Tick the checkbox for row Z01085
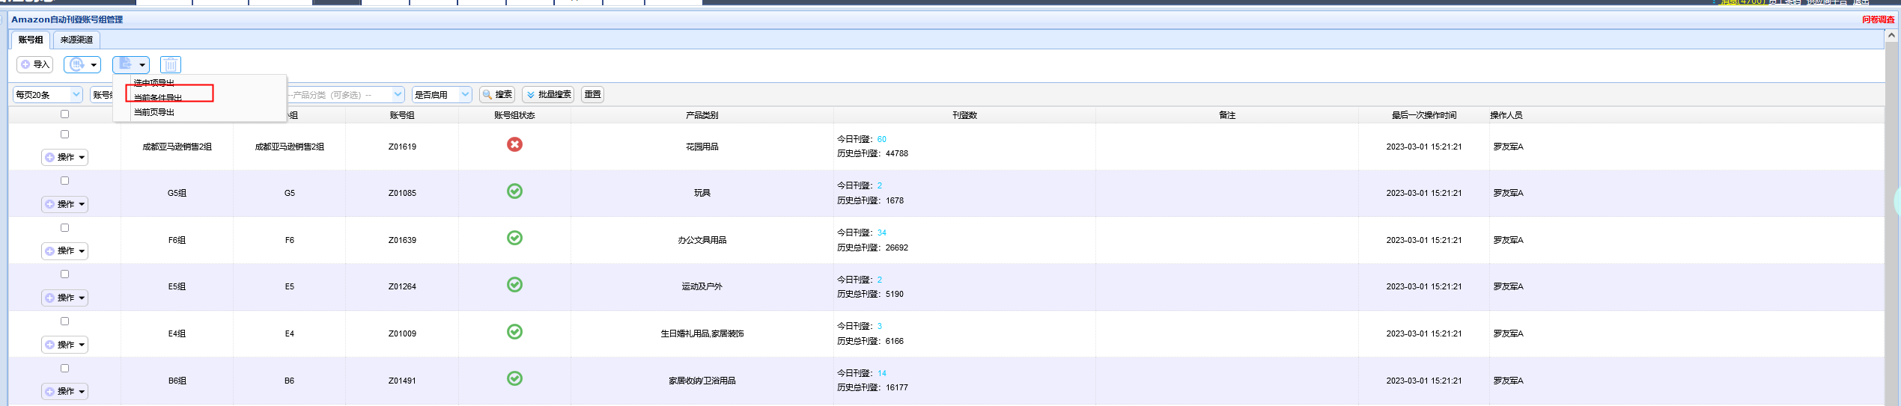This screenshot has height=406, width=1901. click(x=64, y=181)
